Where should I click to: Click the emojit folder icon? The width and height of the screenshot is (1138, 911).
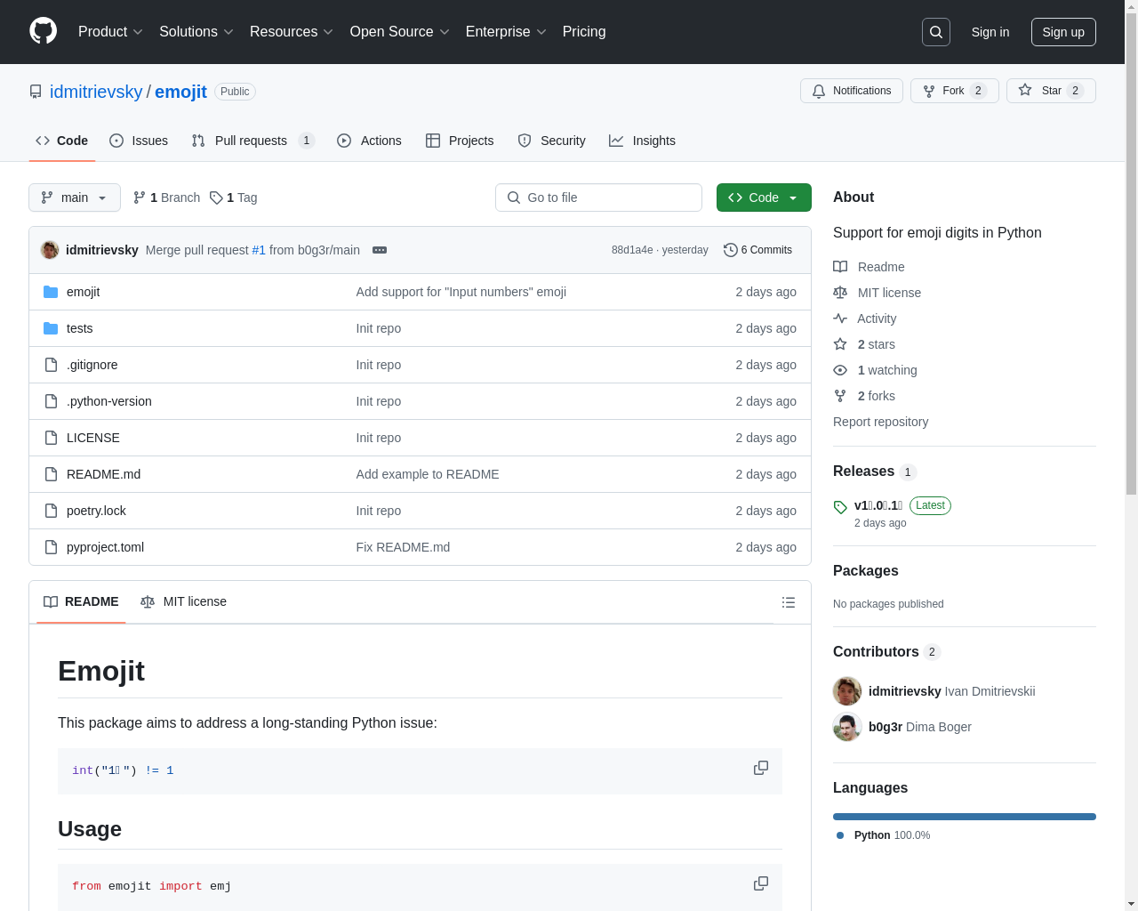click(51, 292)
